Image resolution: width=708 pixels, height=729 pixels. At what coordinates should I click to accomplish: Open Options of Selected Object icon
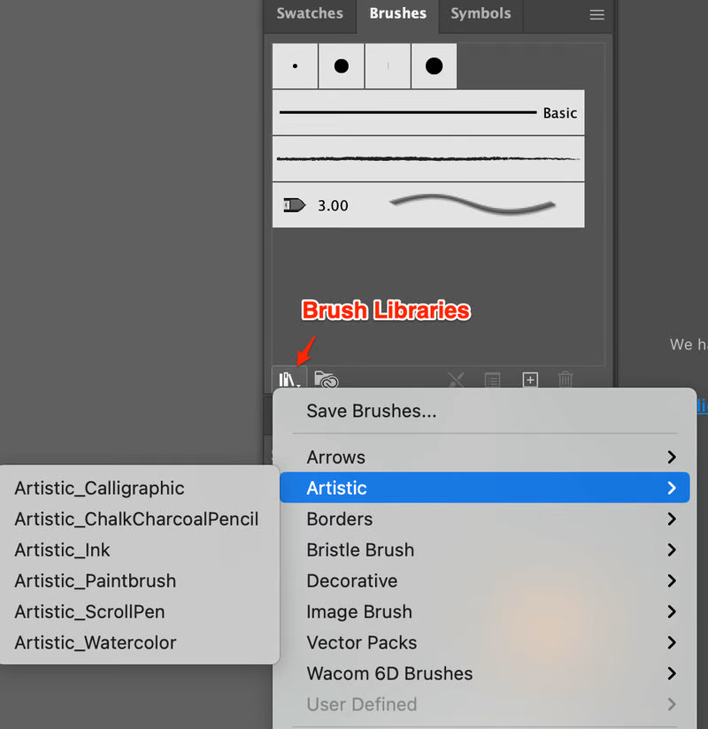[492, 380]
